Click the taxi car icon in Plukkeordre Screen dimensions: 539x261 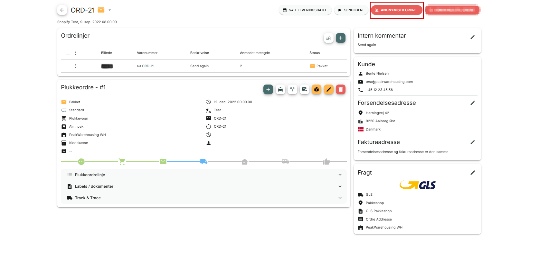coord(280,89)
